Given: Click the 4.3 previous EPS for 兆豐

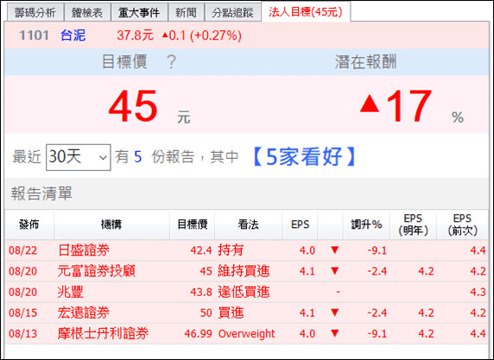Looking at the screenshot, I should click(478, 292).
